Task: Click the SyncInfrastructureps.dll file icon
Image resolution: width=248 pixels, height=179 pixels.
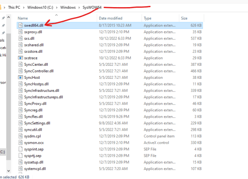Action: pyautogui.click(x=21, y=97)
